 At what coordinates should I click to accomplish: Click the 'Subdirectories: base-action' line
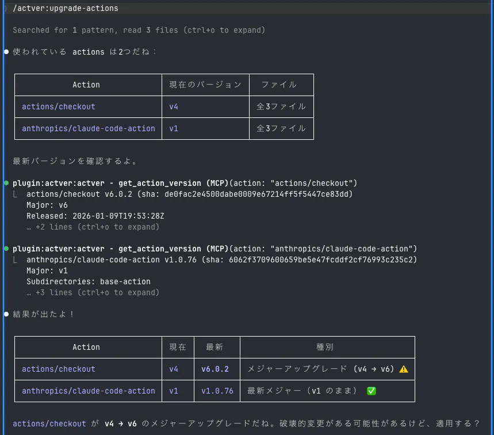pos(89,282)
